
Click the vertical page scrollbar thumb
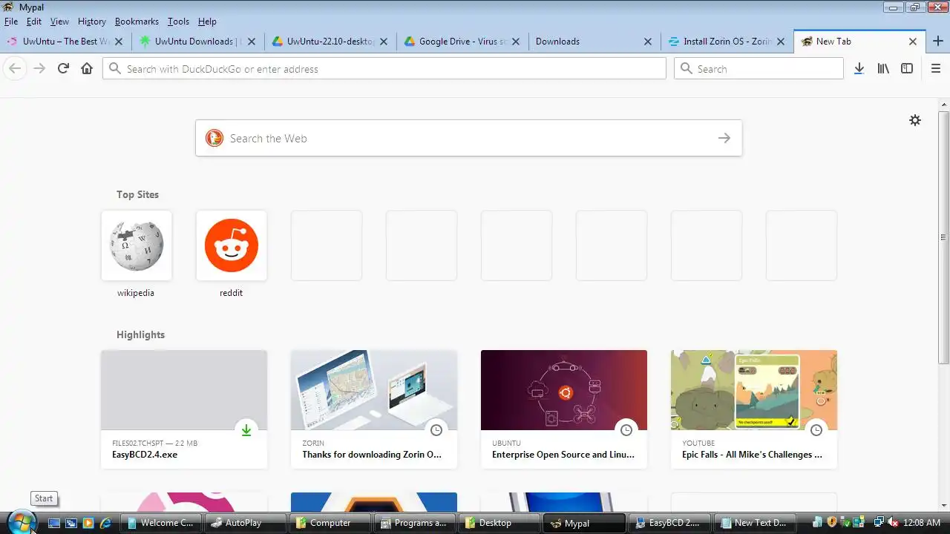click(x=943, y=237)
